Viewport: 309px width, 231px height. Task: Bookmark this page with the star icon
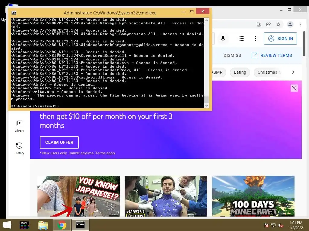pos(278,24)
